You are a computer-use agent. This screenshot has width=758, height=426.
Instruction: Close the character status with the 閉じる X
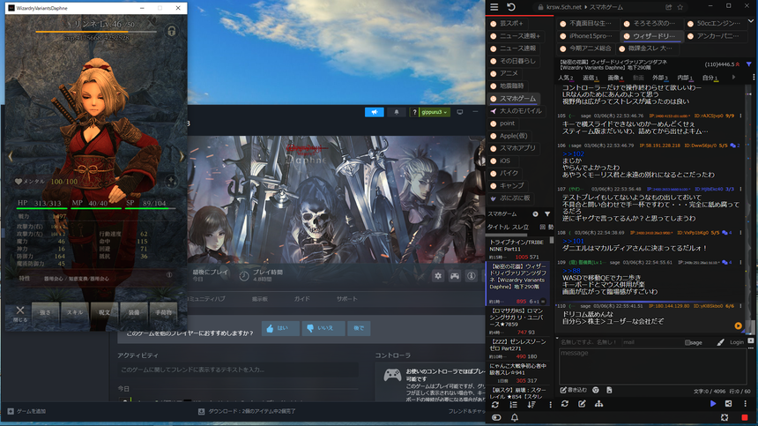pos(19,313)
